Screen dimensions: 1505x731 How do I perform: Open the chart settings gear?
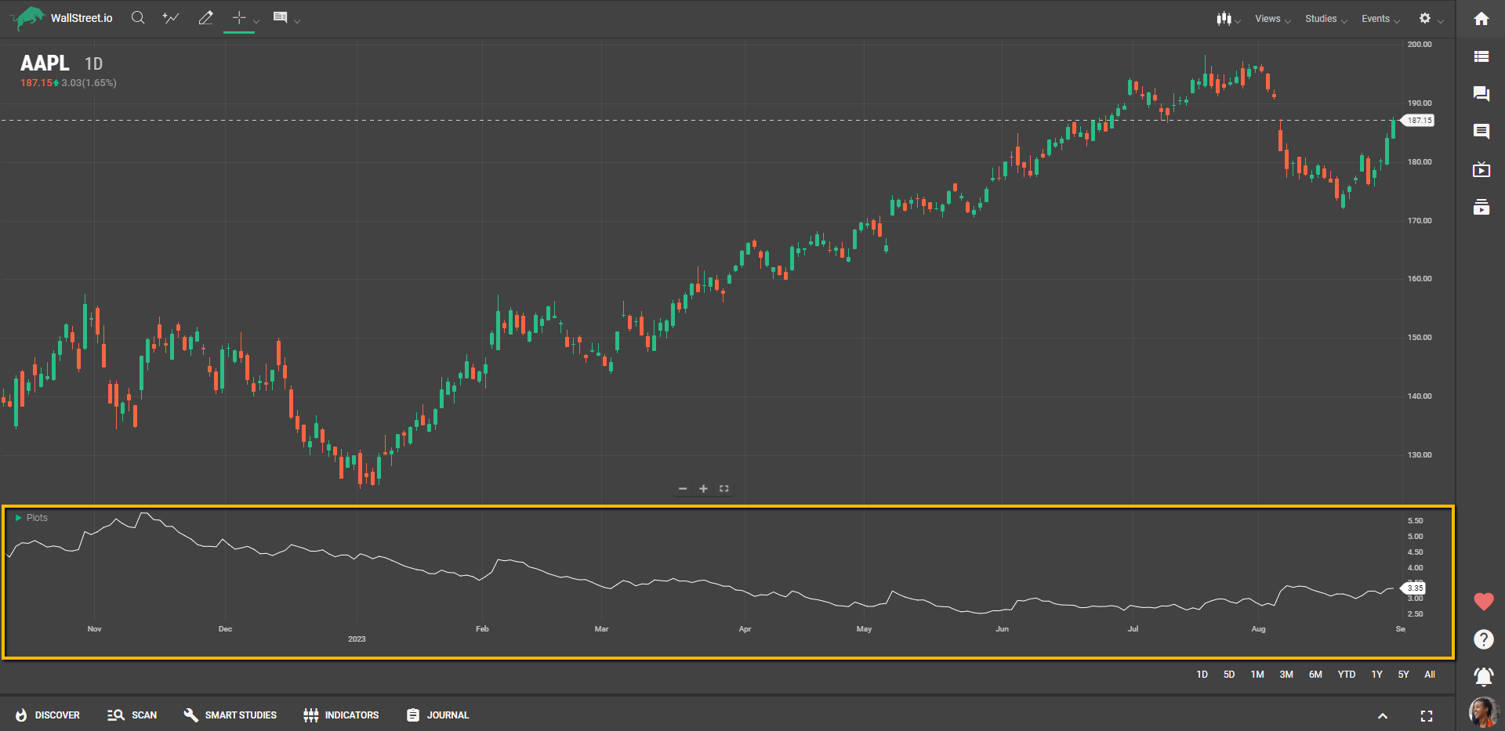point(1425,18)
